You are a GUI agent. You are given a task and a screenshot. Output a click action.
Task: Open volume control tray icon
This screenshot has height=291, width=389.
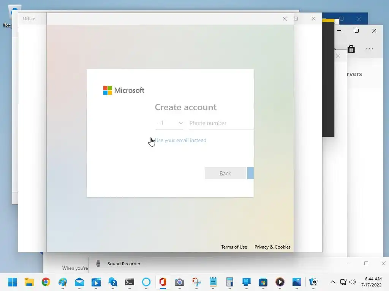[352, 282]
